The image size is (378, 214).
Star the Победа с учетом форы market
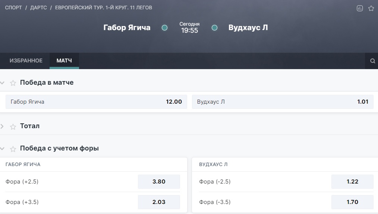(x=13, y=149)
